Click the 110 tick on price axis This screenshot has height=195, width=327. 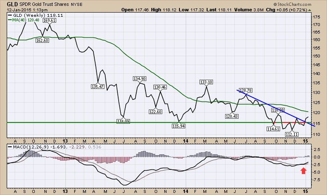pyautogui.click(x=317, y=135)
